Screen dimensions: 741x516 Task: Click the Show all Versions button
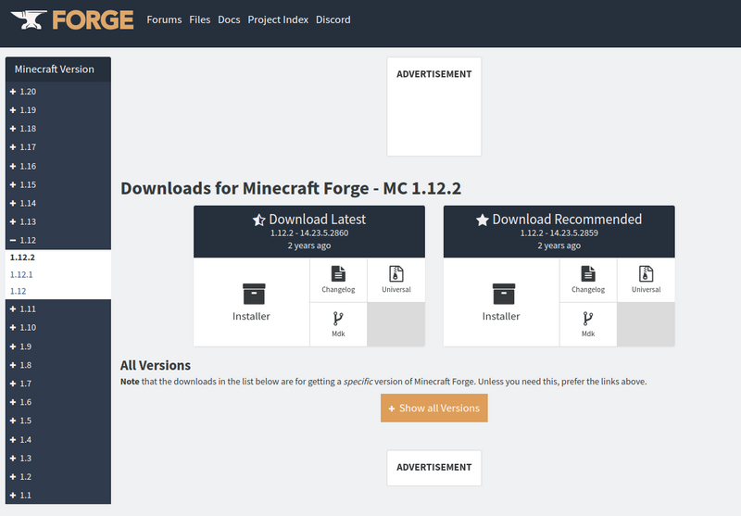point(433,409)
